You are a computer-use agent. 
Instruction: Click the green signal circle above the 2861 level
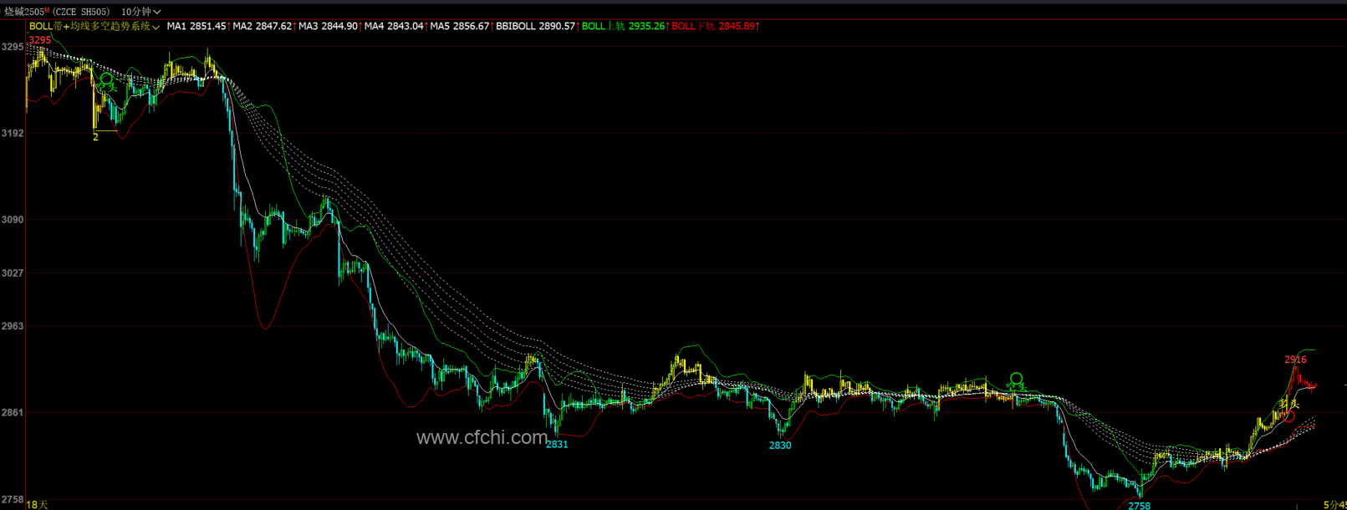[1016, 379]
